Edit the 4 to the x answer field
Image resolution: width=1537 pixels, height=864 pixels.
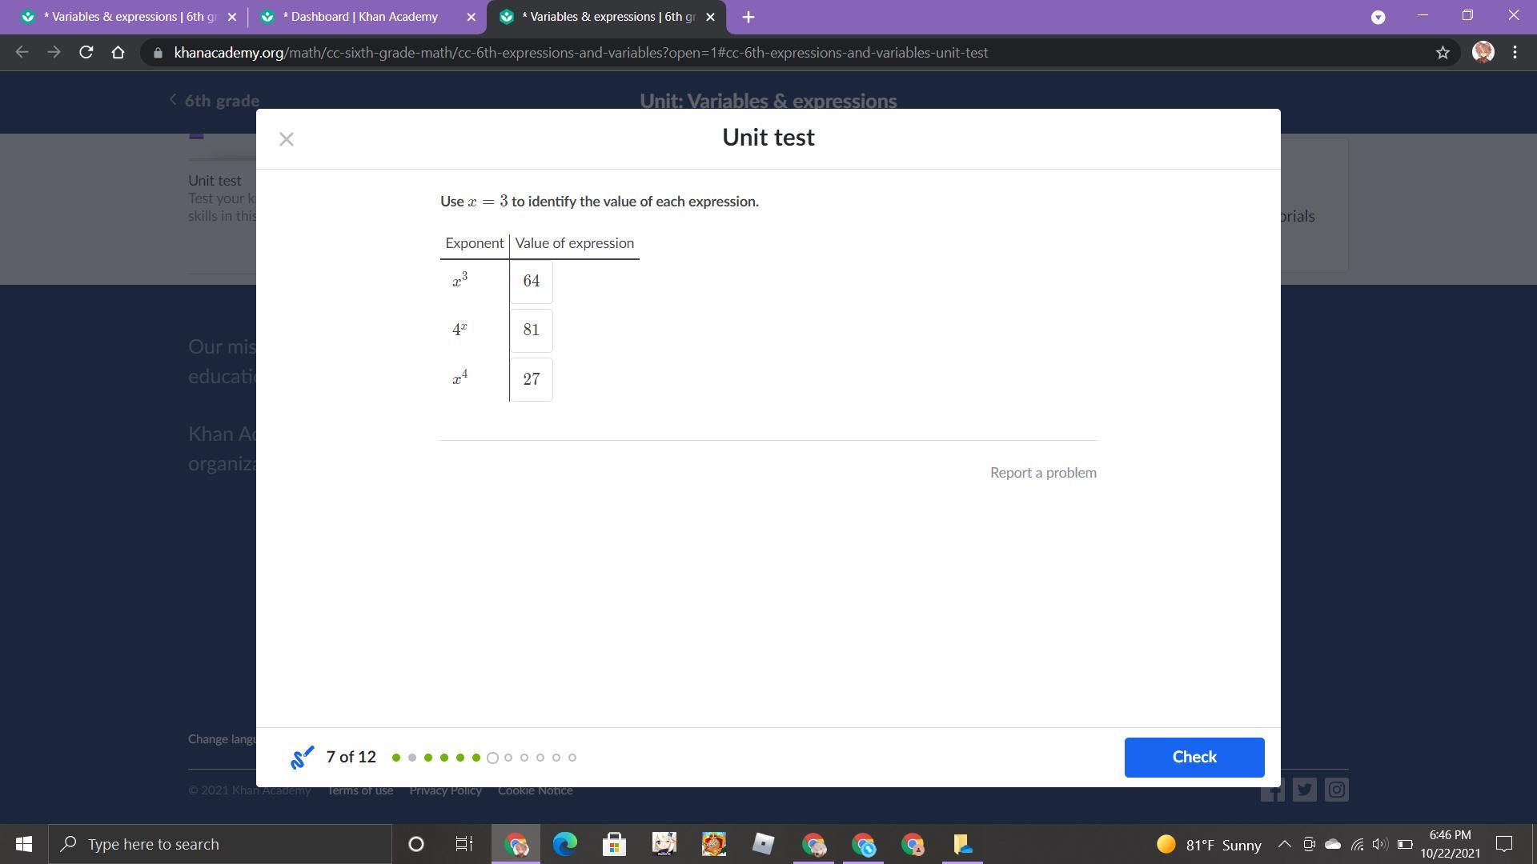(531, 330)
